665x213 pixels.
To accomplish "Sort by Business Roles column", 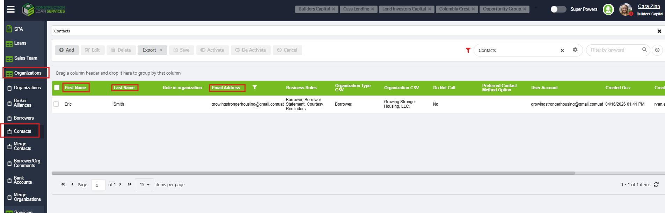I will pyautogui.click(x=301, y=88).
